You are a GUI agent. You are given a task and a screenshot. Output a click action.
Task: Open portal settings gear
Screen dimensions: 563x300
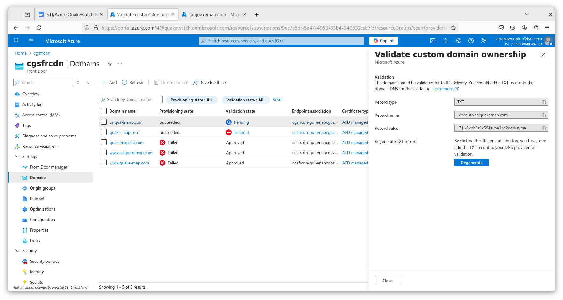tap(458, 41)
